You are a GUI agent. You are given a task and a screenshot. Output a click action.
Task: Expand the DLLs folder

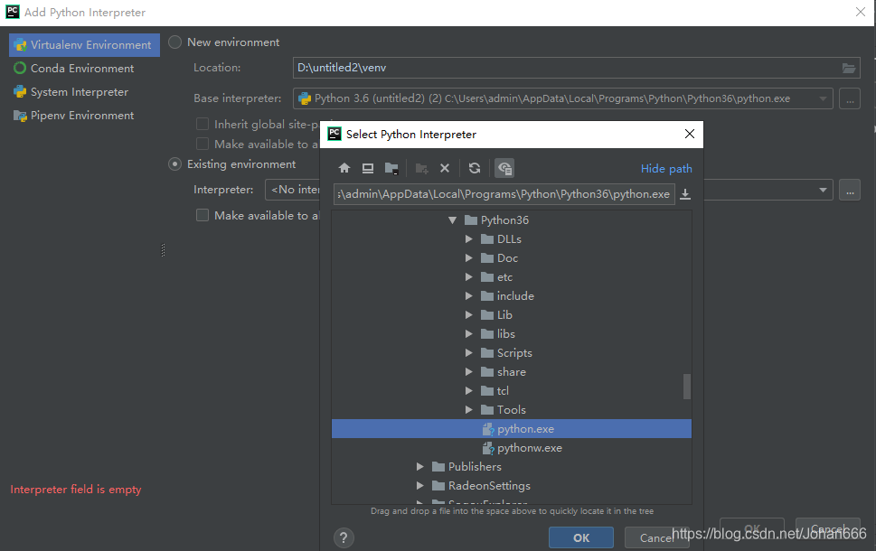pyautogui.click(x=469, y=239)
